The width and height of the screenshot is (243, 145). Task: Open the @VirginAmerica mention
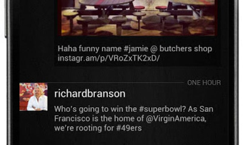point(176,119)
